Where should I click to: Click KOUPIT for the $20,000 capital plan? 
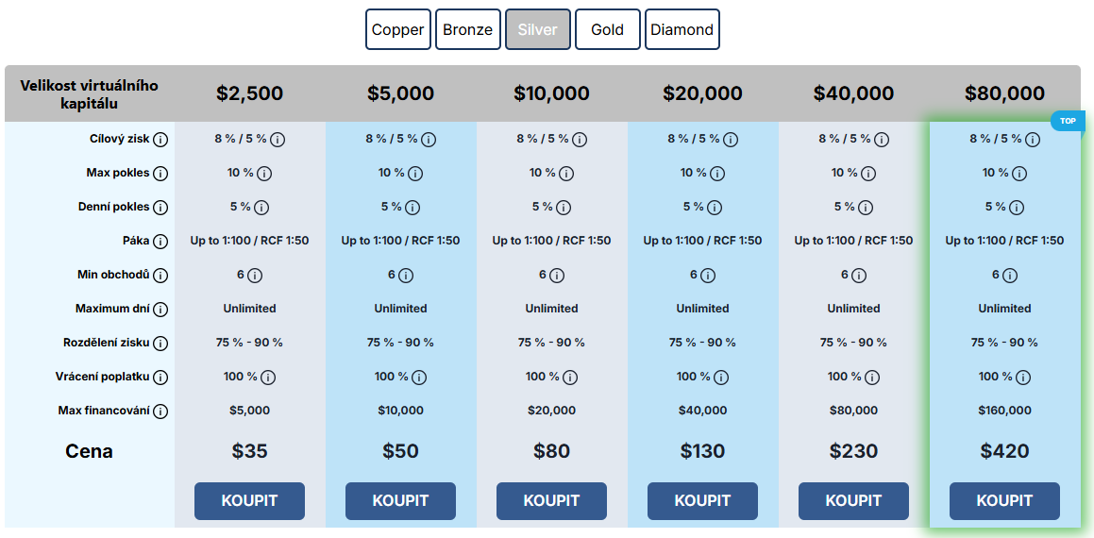pos(702,501)
